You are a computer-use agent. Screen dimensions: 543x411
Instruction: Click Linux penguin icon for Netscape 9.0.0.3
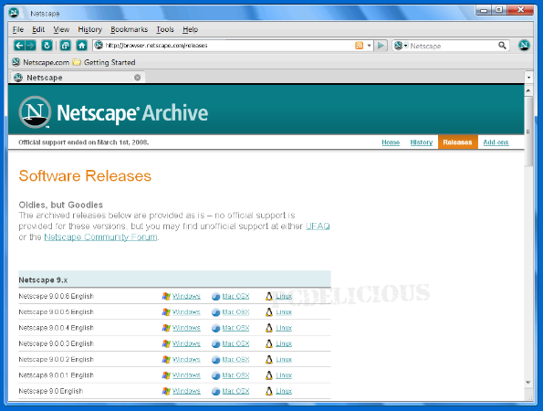(x=269, y=343)
